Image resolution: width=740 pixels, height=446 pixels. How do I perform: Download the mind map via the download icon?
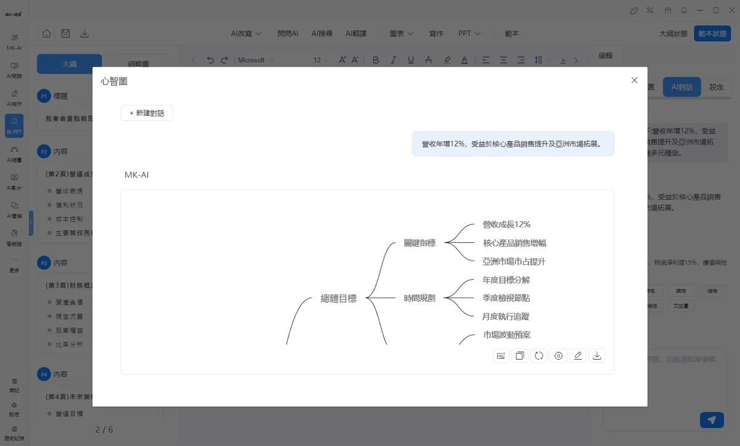coord(597,355)
